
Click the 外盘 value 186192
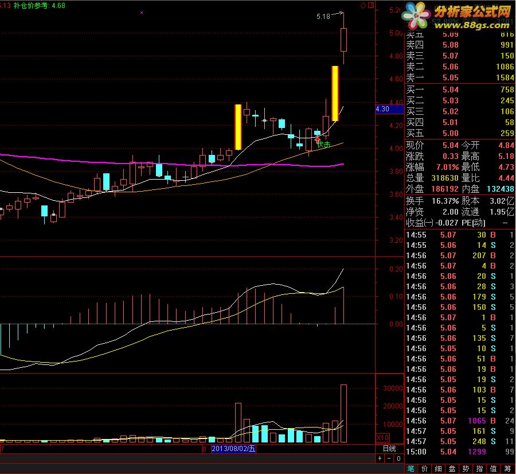pyautogui.click(x=445, y=189)
